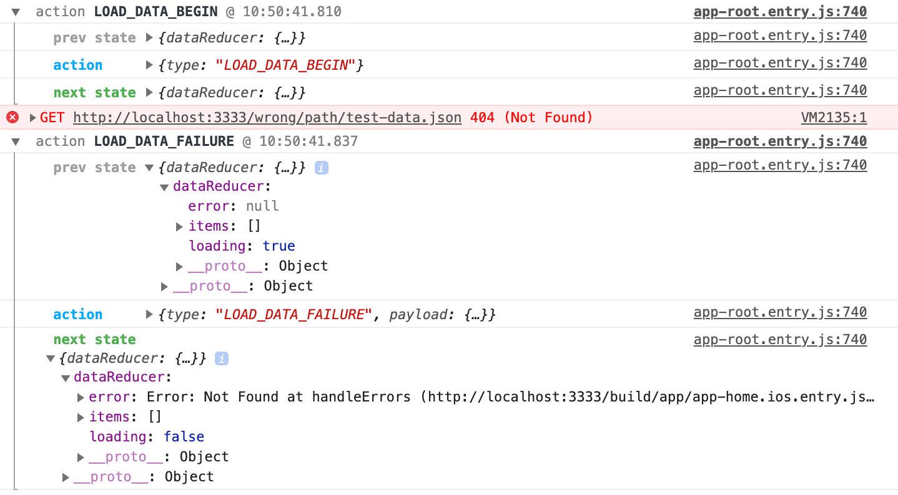Select the 'error: null' property
Image resolution: width=898 pixels, height=495 pixels.
tap(233, 206)
